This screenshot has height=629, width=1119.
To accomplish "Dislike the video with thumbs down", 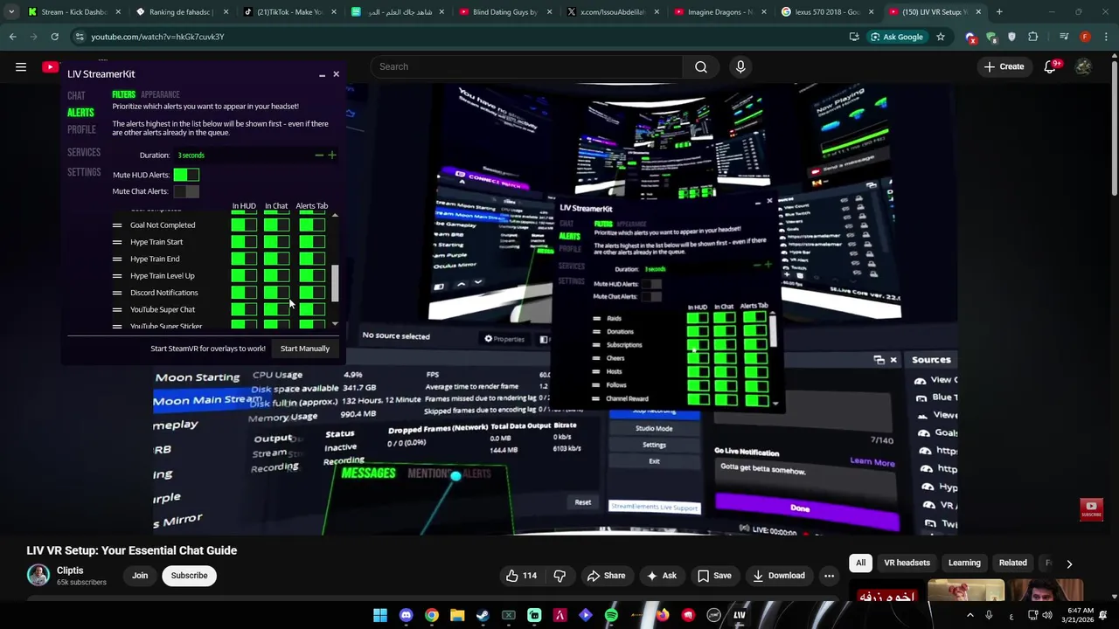I will (x=559, y=576).
